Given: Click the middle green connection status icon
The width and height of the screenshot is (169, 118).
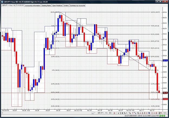Looking at the screenshot, I should pos(162,116).
